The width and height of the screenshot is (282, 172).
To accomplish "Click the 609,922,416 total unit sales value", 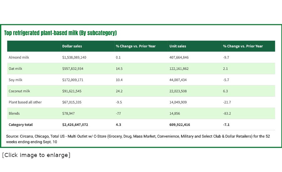I will 180,125.
